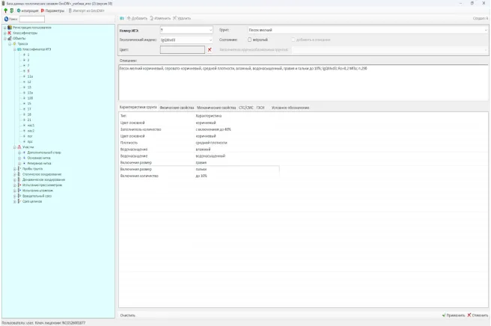Expand the Статическое зондирование tree node
This screenshot has height=326, width=491.
point(13,174)
